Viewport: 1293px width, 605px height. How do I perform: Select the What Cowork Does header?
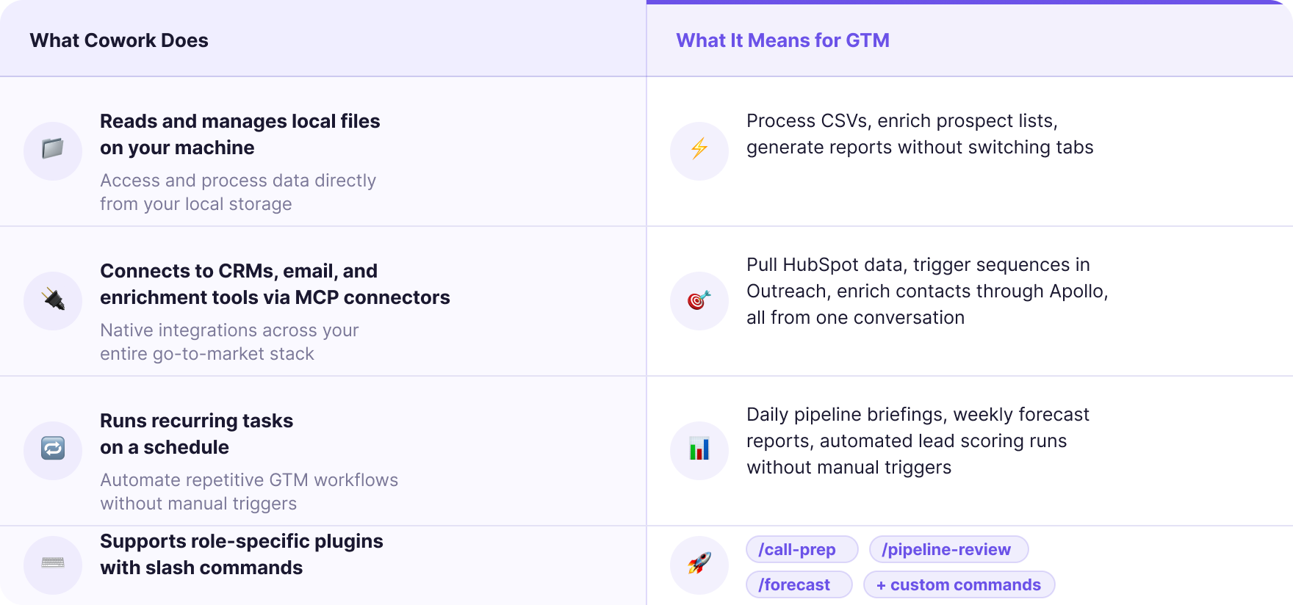tap(119, 40)
